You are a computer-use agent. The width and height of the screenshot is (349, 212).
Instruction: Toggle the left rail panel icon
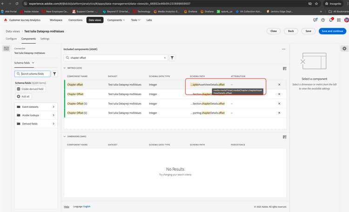pyautogui.click(x=6, y=48)
